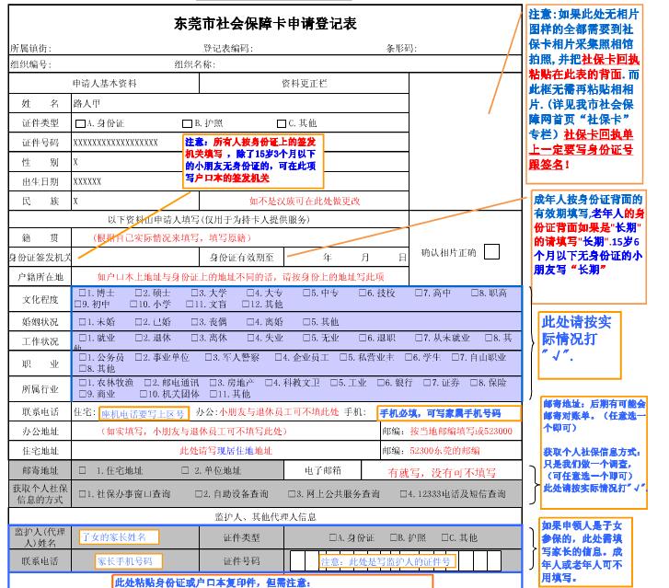
Task: Check 3.房地产 under 所属行业
Action: click(213, 383)
